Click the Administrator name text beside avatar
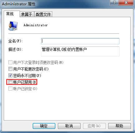135x133 pixels. pyautogui.click(x=35, y=25)
